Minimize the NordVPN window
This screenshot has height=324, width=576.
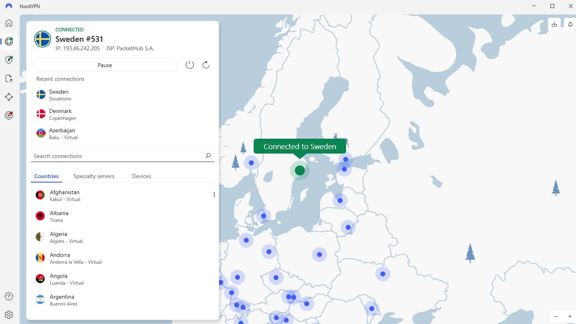coord(534,6)
